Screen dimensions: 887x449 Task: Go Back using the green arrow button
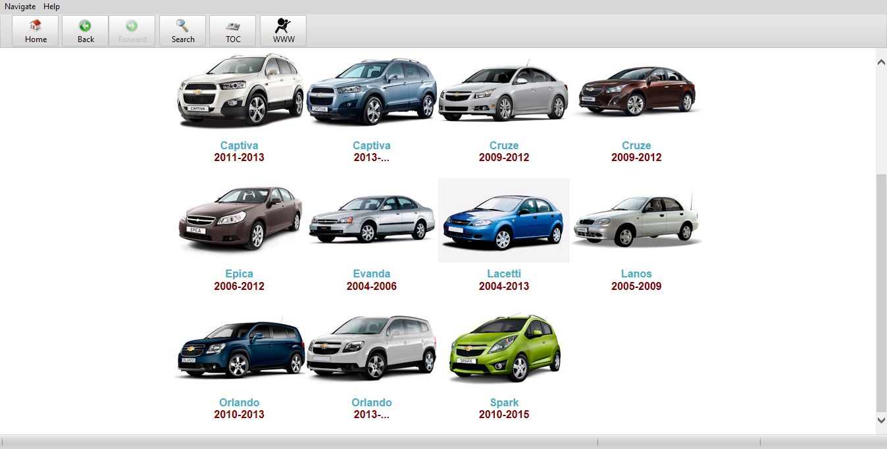pos(86,31)
